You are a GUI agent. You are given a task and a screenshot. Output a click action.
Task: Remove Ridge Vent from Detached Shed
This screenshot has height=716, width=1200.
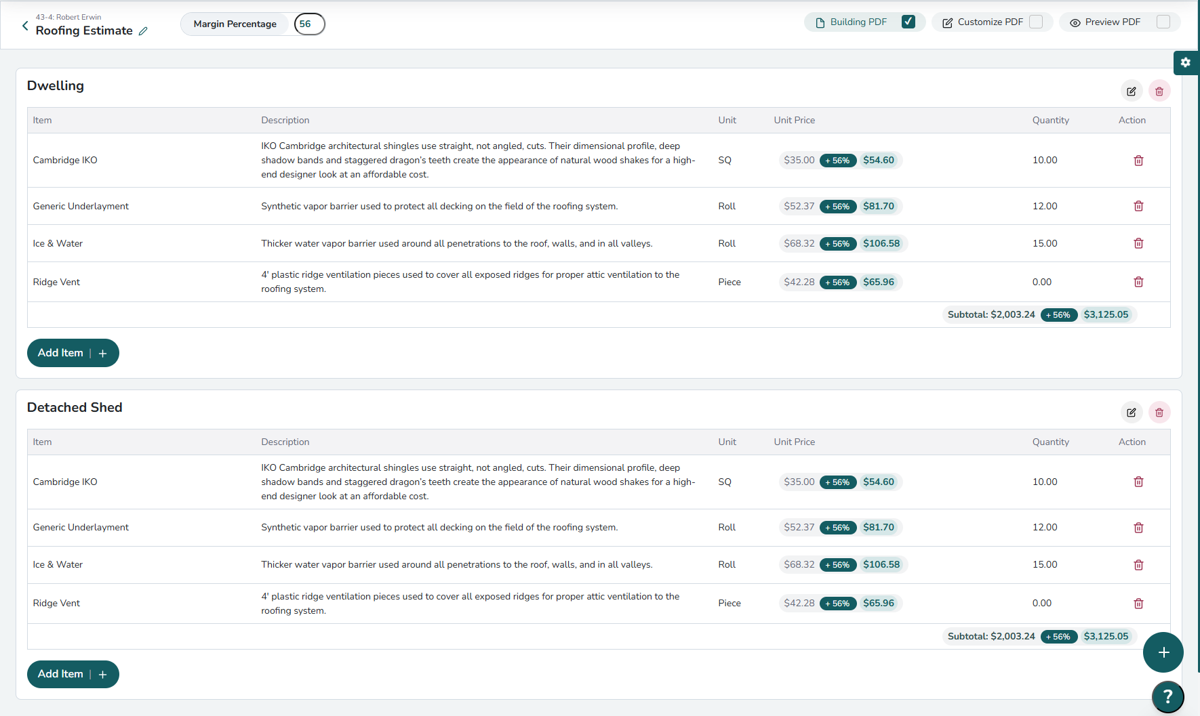1138,604
